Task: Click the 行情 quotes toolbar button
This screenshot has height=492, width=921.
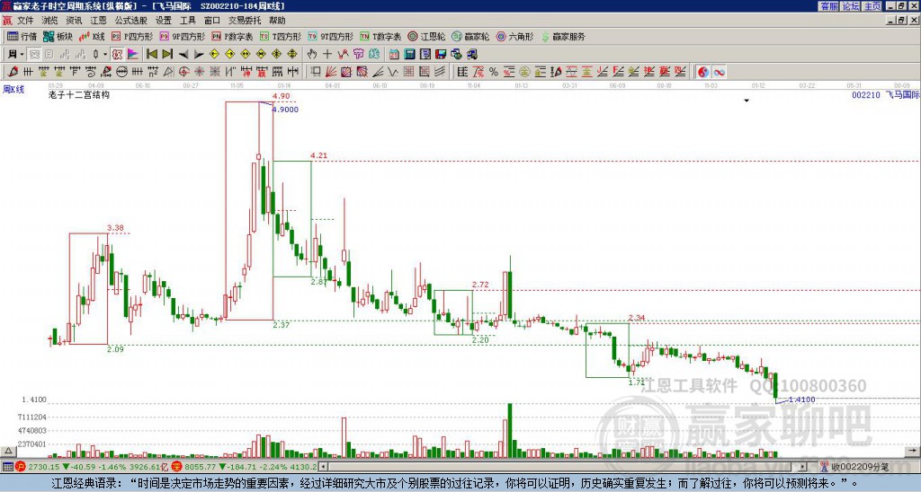Action: (22, 36)
